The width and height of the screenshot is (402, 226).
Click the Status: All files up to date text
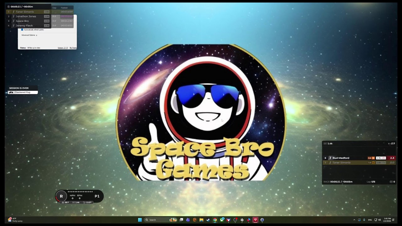pos(30,48)
